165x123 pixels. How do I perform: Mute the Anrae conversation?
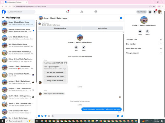140,31
